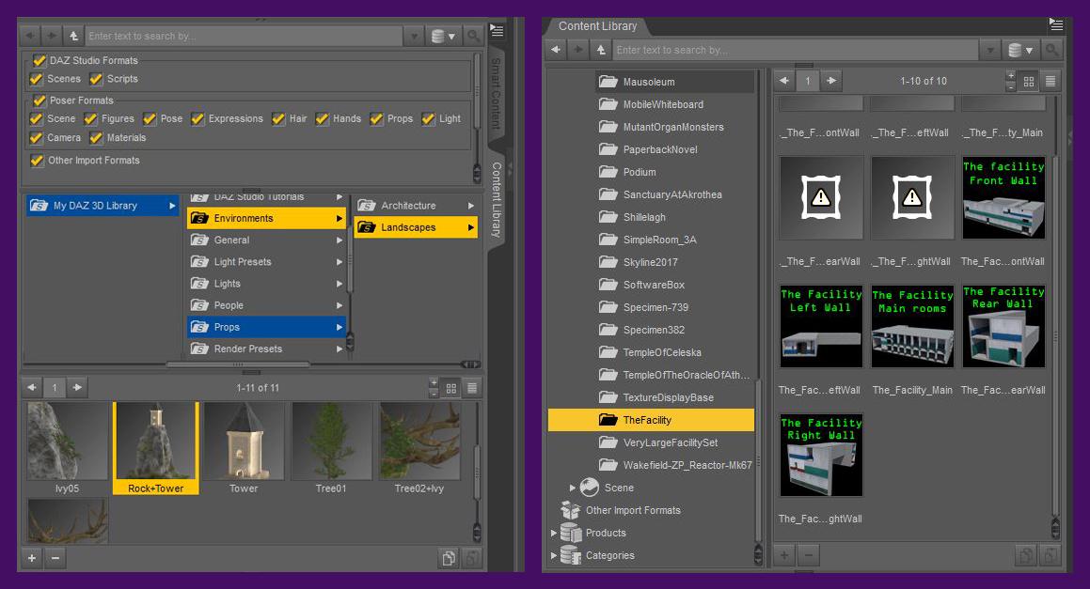
Task: Open database filter icon in Content Library
Action: [1020, 50]
